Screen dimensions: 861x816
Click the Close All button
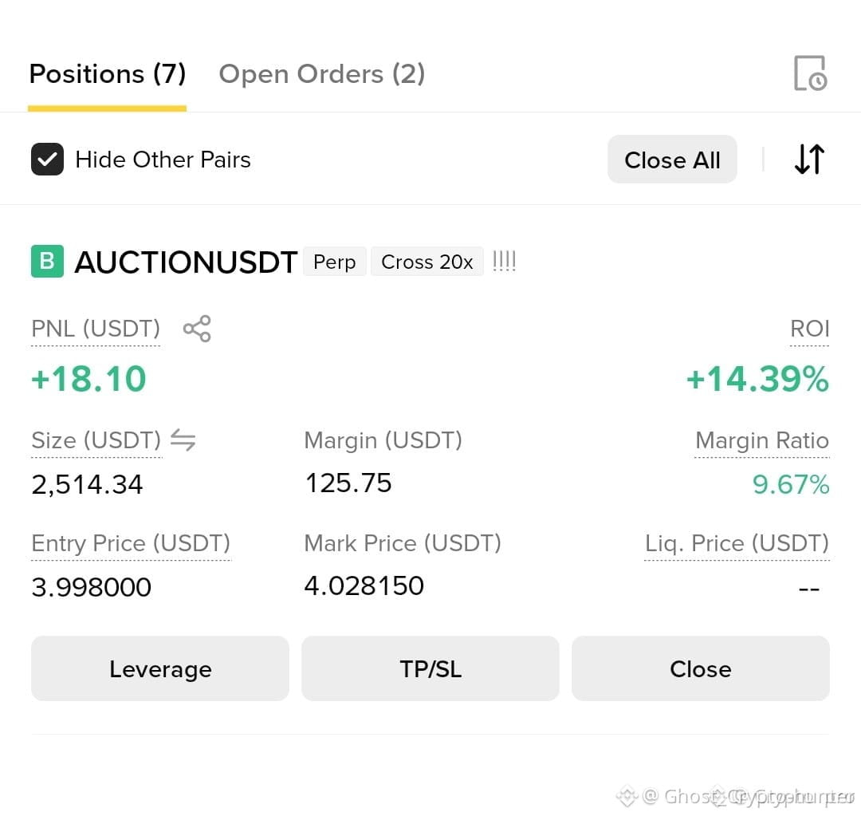point(672,160)
